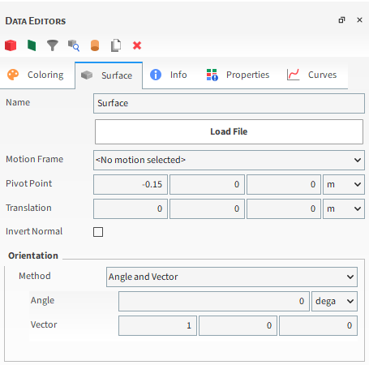Toggle the Invert Normal checkbox
369x365 pixels.
[x=98, y=232]
